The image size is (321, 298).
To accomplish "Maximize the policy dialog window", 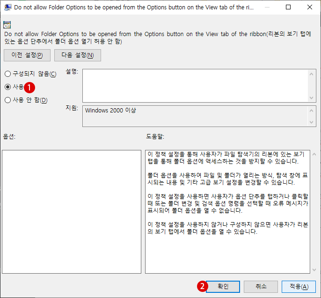I will click(288, 7).
